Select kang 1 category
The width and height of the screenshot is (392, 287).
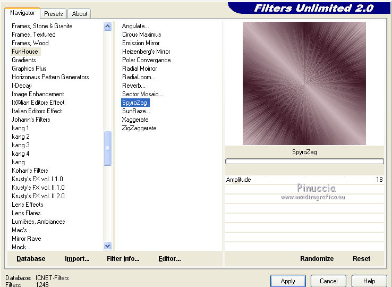(20, 128)
